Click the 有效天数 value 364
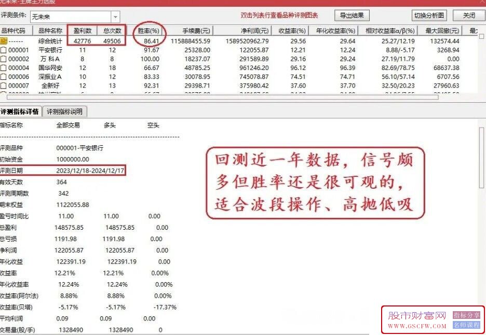 (x=61, y=182)
